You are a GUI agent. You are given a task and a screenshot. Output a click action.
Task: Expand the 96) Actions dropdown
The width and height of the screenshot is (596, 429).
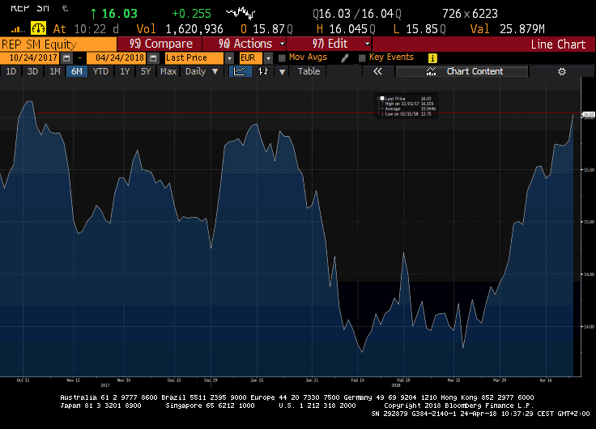click(x=283, y=44)
